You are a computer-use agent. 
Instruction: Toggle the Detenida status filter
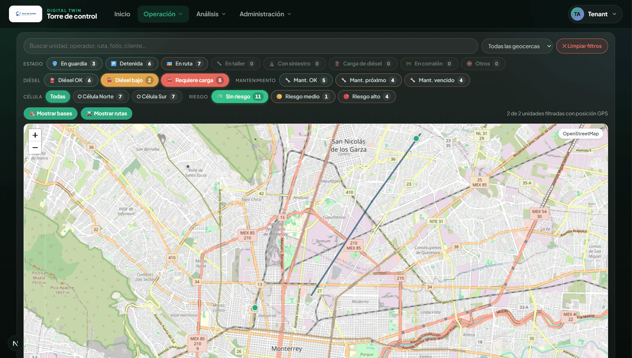[132, 64]
